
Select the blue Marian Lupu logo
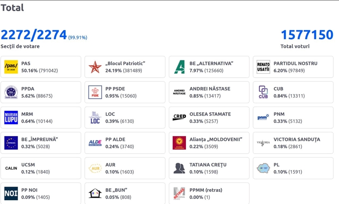click(11, 117)
